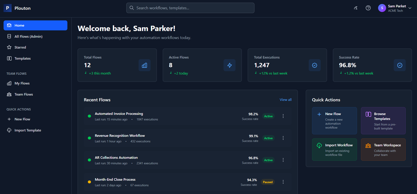417x194 pixels.
Task: Click the search magnifier icon
Action: point(132,8)
